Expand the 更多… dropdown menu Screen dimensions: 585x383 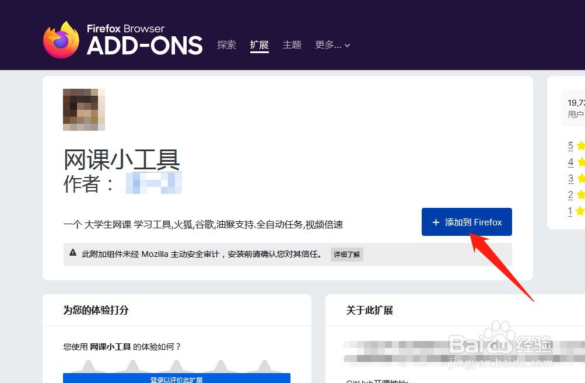[332, 45]
